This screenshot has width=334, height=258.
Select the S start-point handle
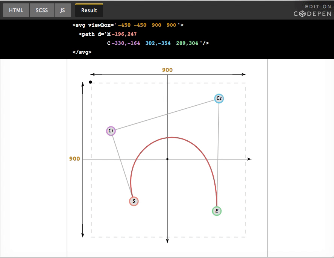click(x=134, y=201)
